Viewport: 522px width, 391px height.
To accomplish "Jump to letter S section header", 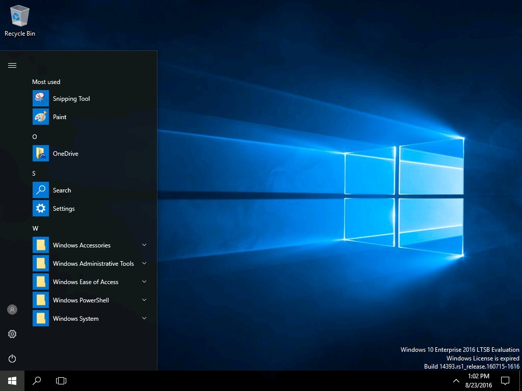I will coord(34,173).
